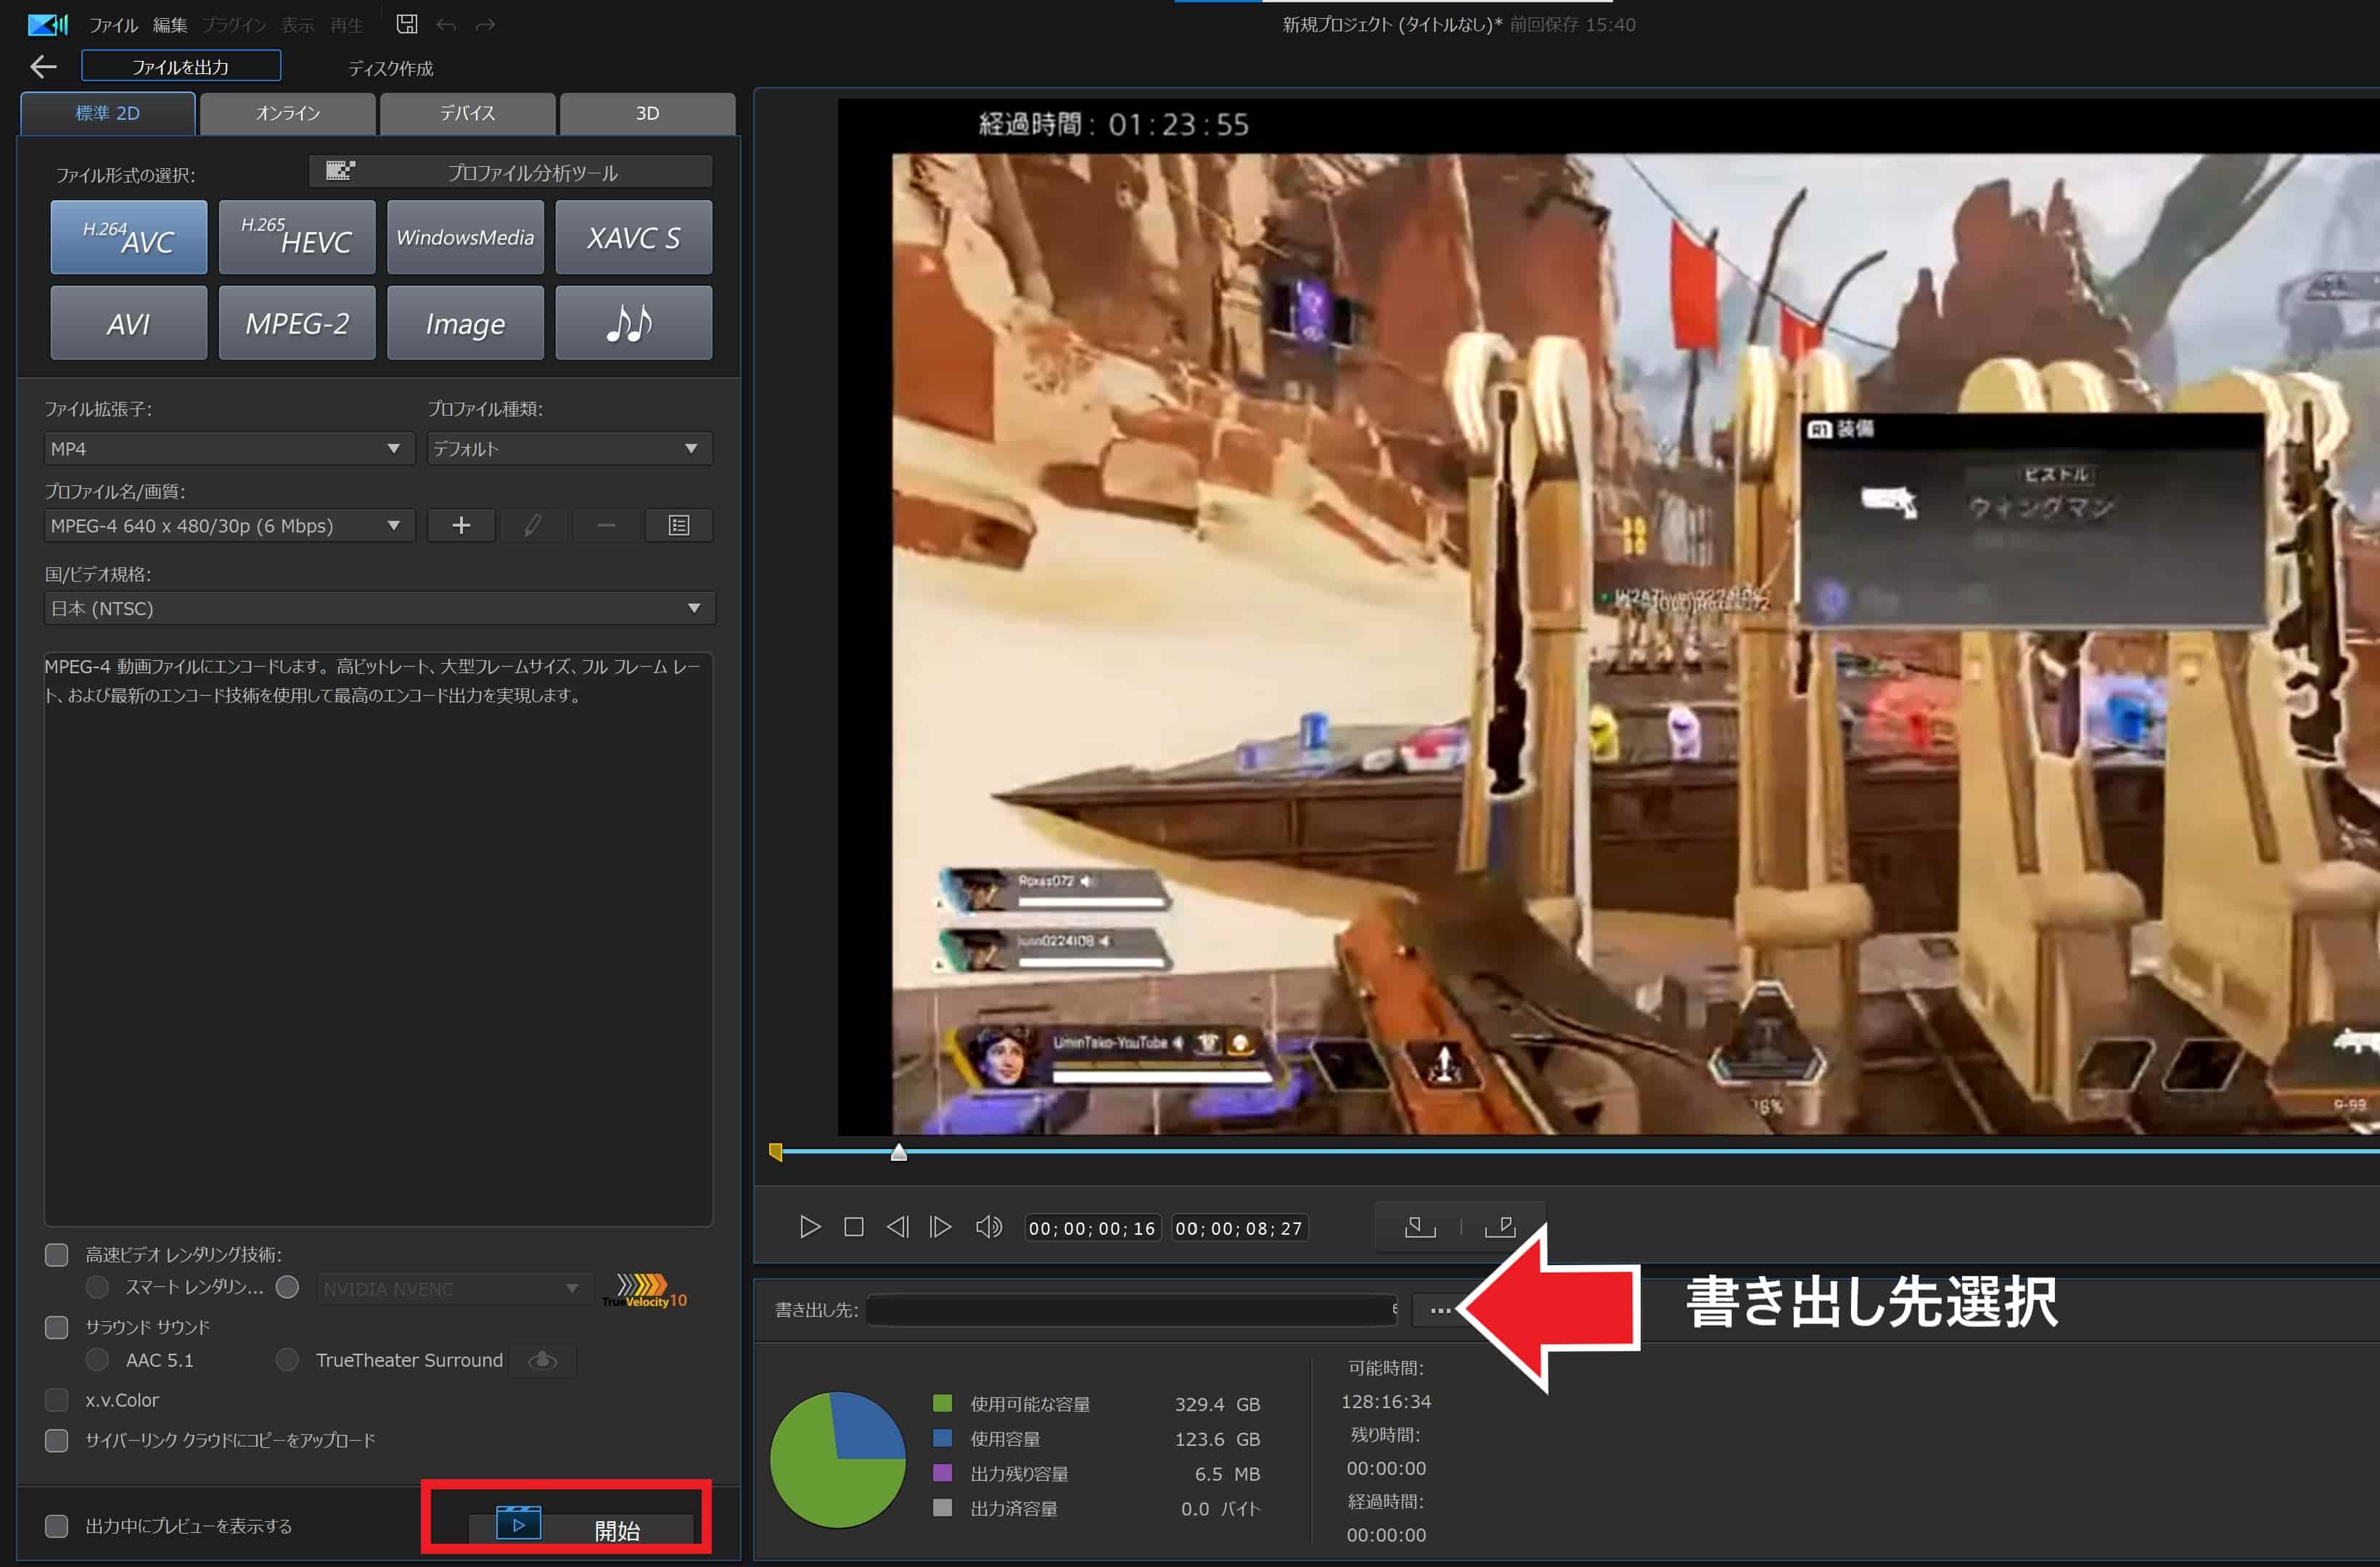Click the back arrow icon

(43, 67)
